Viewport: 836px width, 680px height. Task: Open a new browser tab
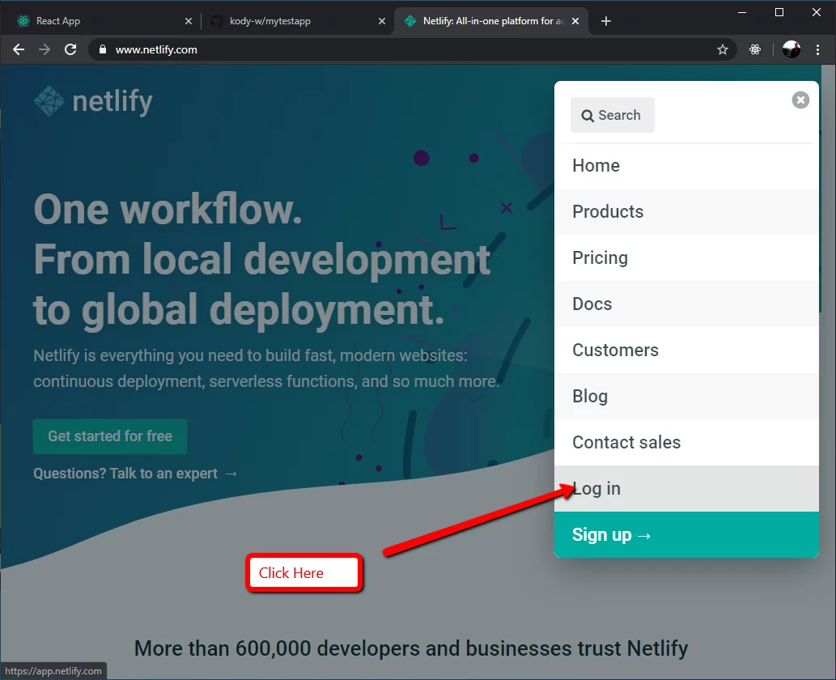click(605, 21)
